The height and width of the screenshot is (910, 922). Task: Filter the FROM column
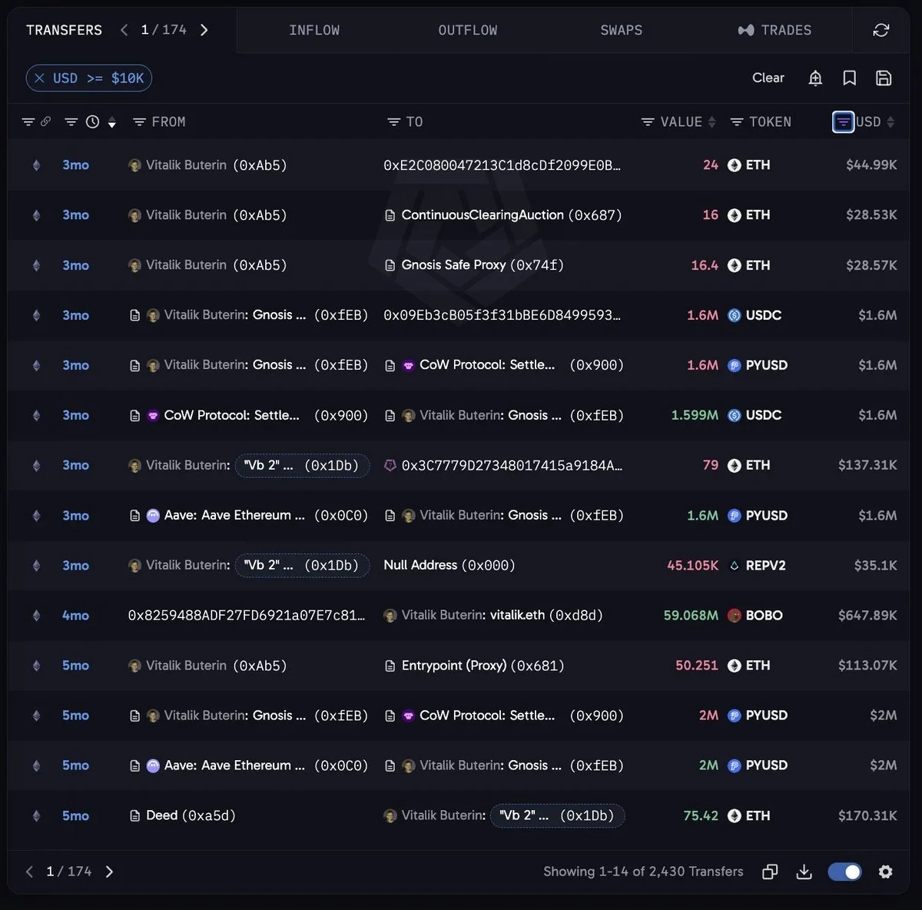(139, 122)
